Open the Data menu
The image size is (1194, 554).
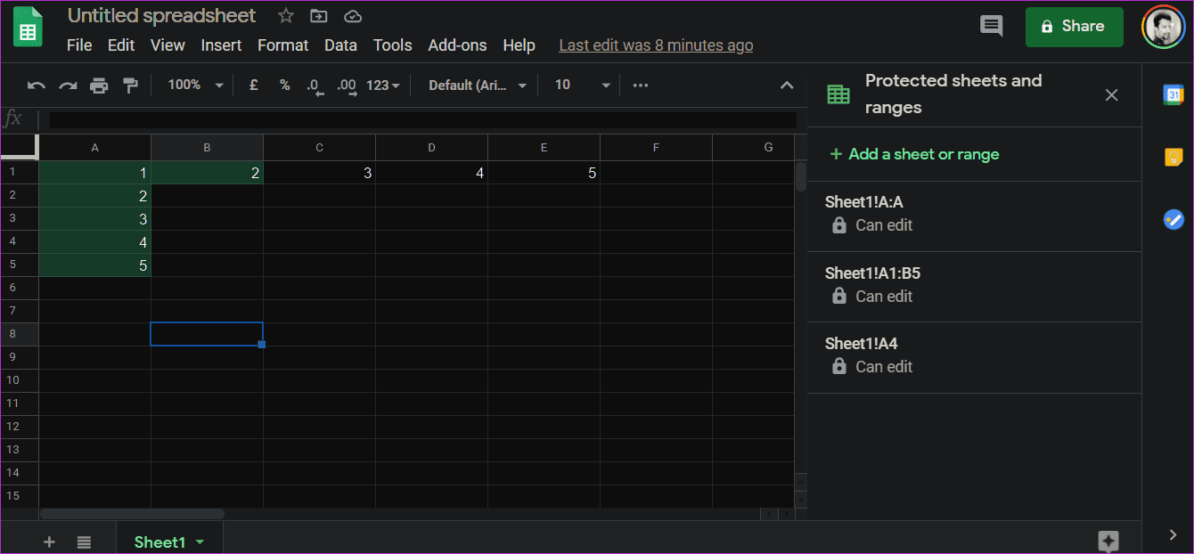coord(340,45)
